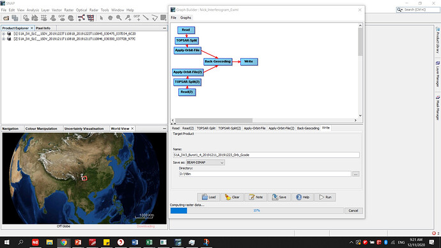Open the Raster menu

[x=68, y=10]
